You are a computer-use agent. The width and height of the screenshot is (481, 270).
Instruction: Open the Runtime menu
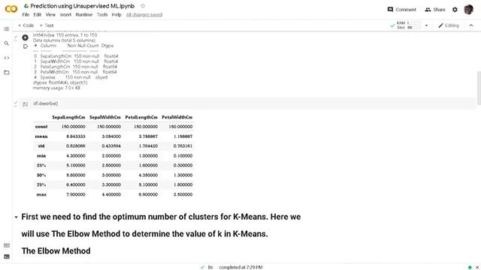pos(83,15)
